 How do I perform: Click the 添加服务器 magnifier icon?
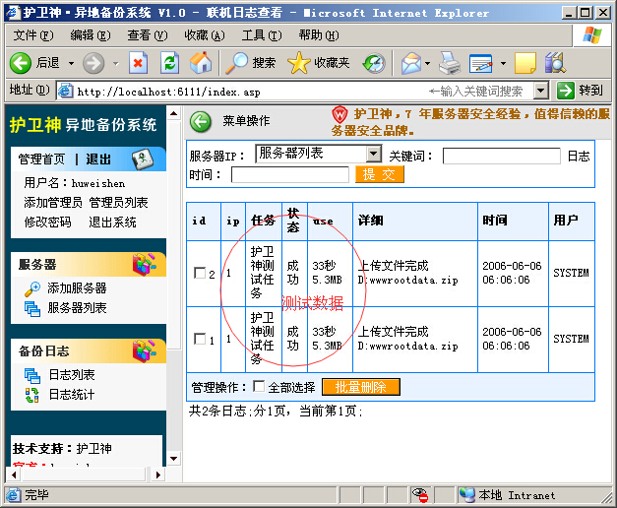point(31,288)
